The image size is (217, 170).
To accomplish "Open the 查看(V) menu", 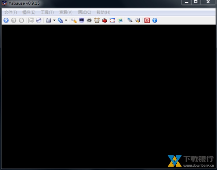I will pos(66,12).
